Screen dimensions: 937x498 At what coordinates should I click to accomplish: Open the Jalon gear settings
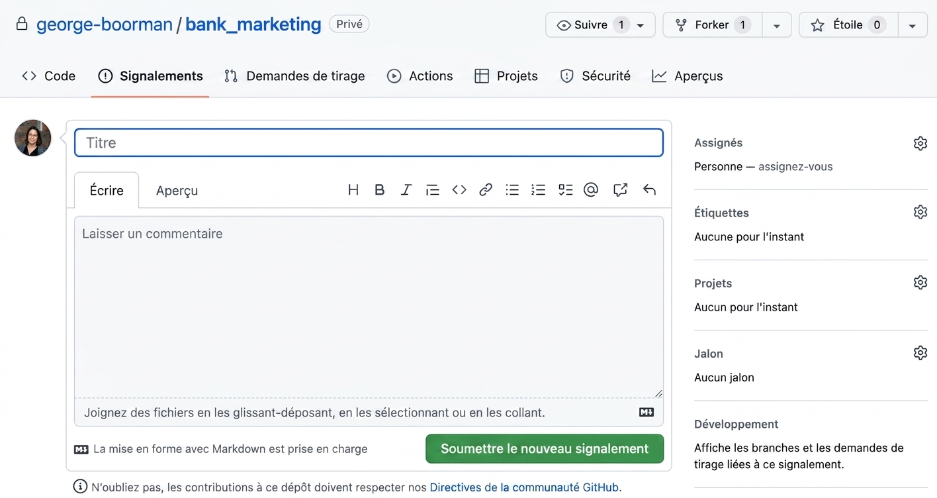coord(920,352)
